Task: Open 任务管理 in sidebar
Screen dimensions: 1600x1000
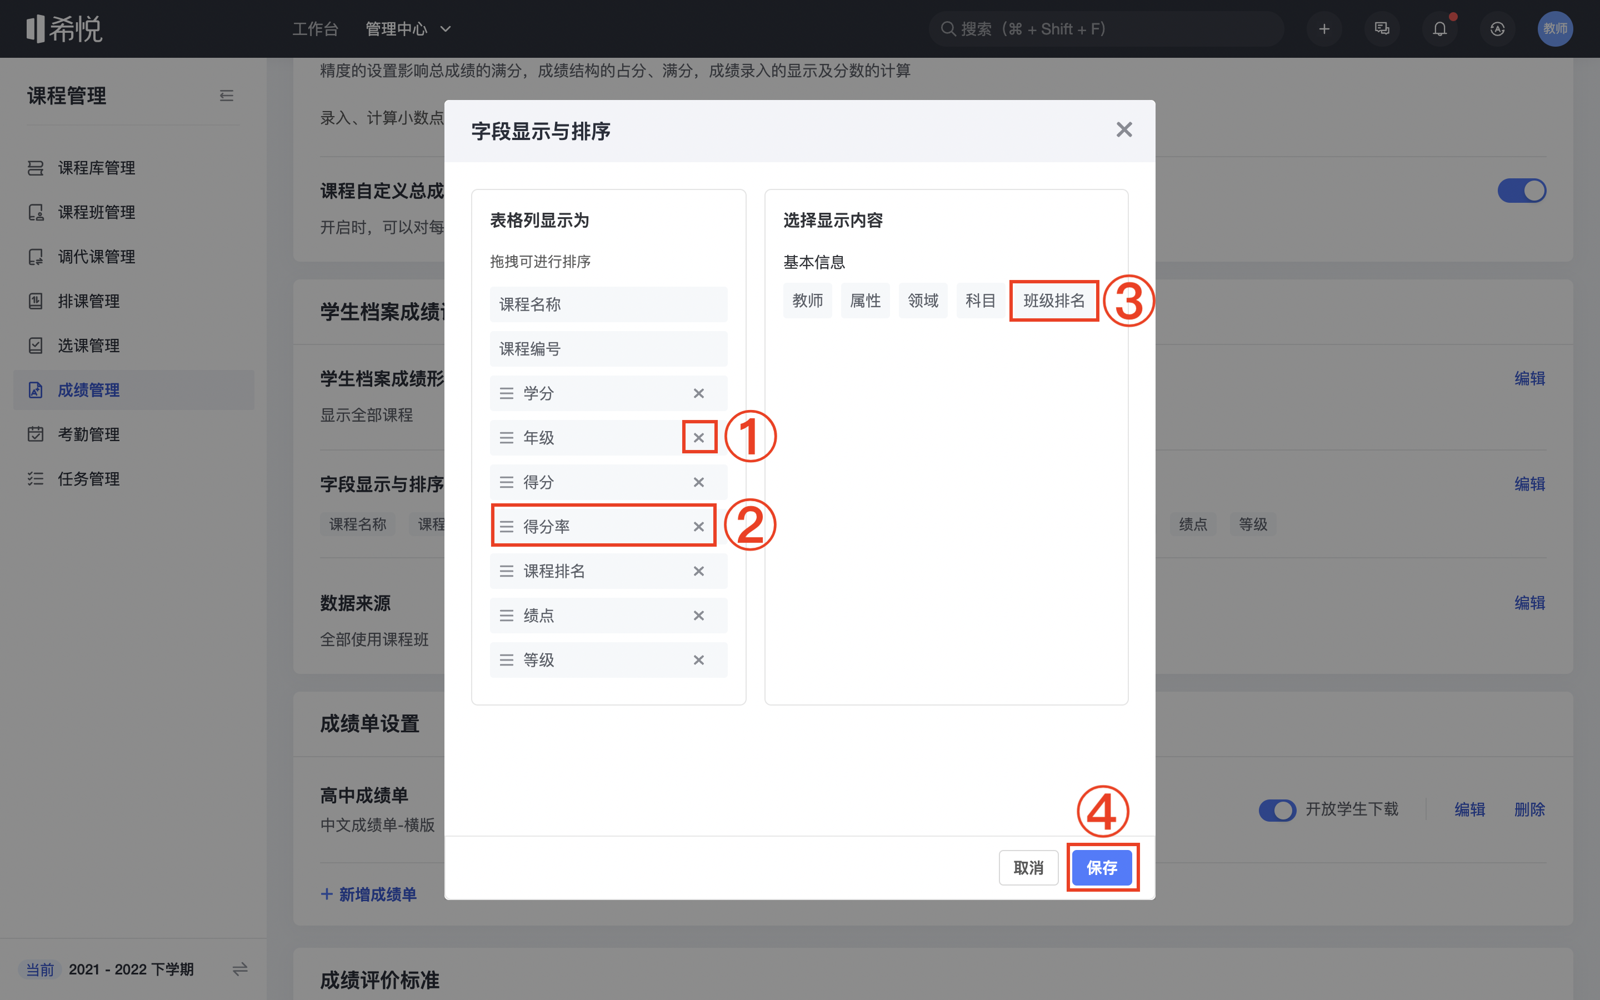Action: coord(133,478)
